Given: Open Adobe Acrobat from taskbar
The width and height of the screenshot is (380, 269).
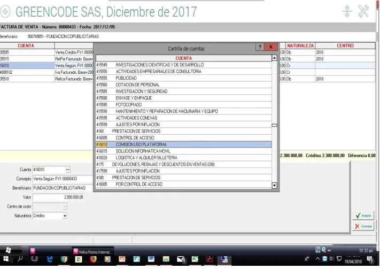Looking at the screenshot, I should [x=210, y=259].
